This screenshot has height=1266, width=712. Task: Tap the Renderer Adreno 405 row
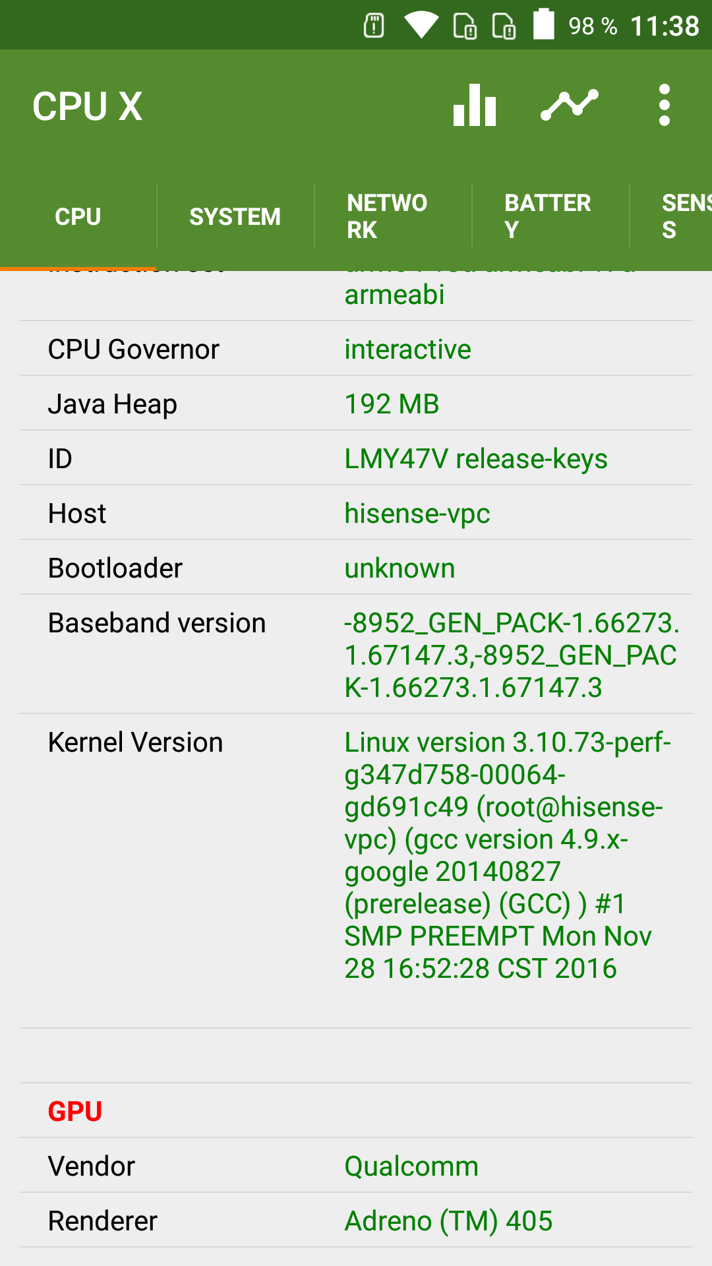click(x=356, y=1221)
